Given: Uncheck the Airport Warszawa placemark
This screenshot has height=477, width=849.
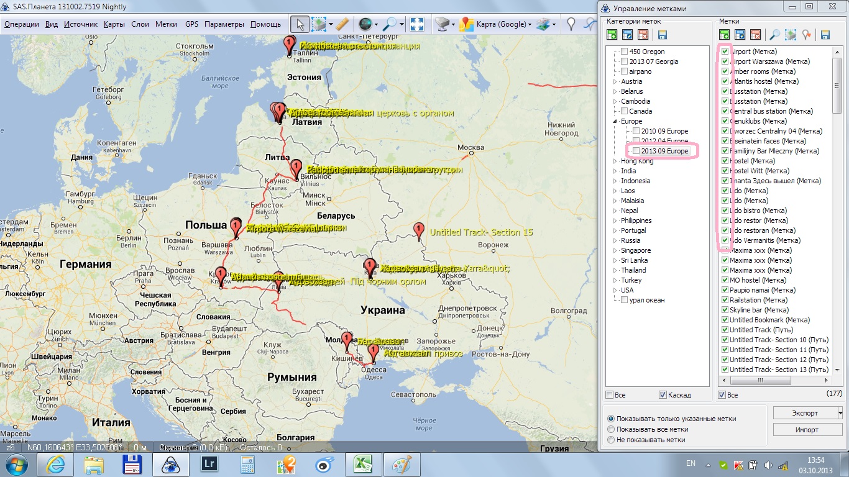Looking at the screenshot, I should 725,61.
